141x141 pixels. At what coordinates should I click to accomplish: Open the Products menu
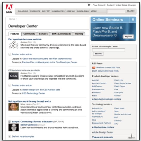point(35,11)
